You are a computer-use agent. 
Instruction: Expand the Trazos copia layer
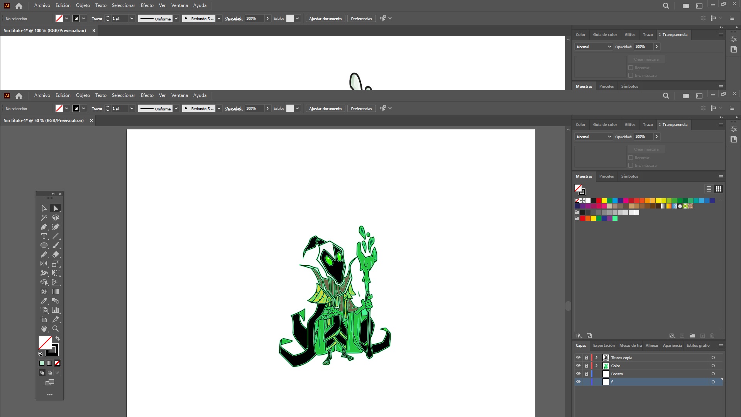[597, 358]
